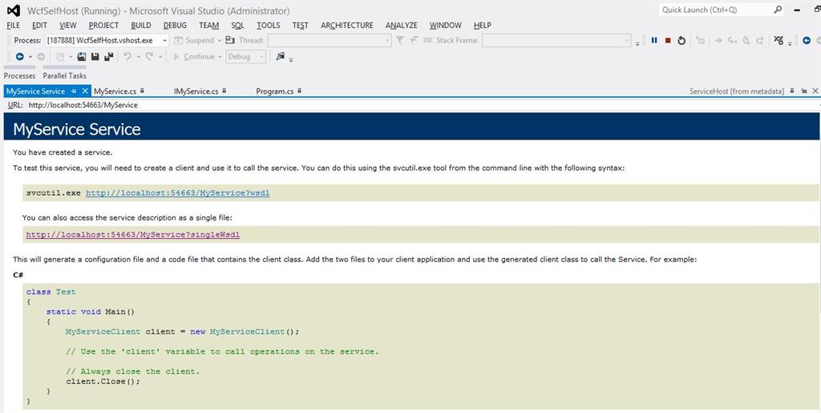Click inside the URL address field
821x413 pixels.
pos(422,105)
